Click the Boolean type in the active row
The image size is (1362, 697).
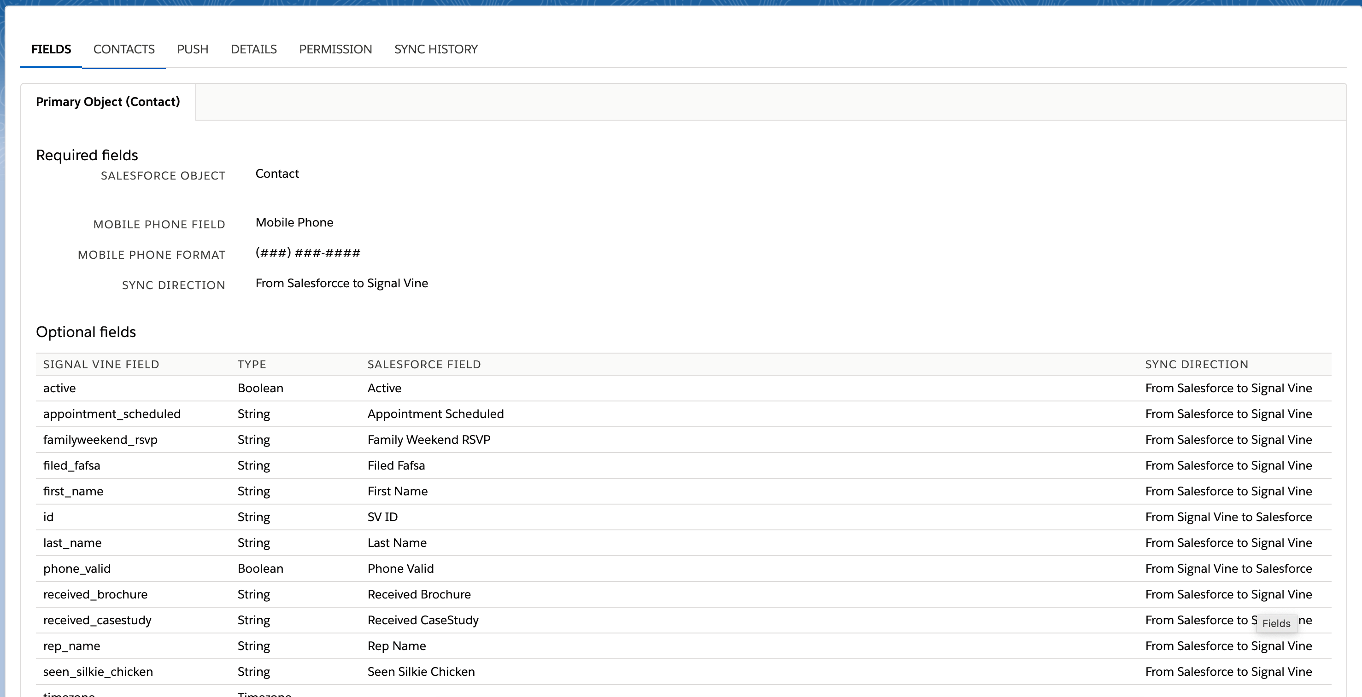pos(260,389)
